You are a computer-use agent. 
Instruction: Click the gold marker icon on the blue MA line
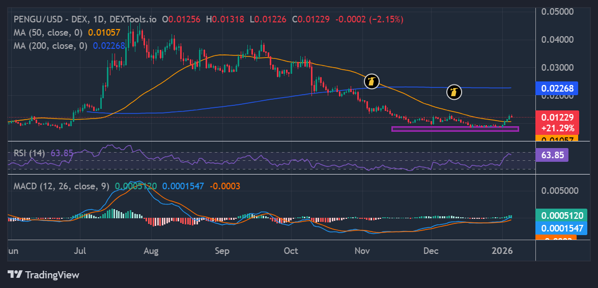tap(454, 92)
